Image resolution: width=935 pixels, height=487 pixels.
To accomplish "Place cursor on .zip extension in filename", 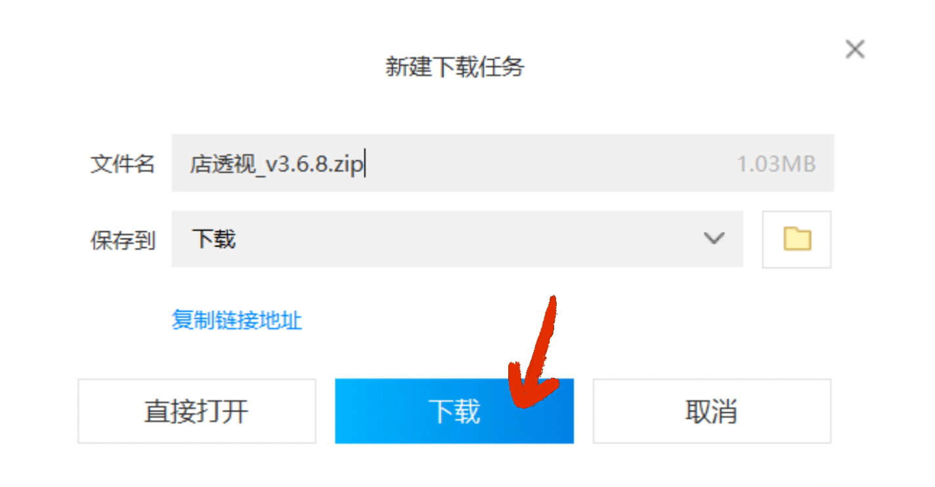I will 345,164.
